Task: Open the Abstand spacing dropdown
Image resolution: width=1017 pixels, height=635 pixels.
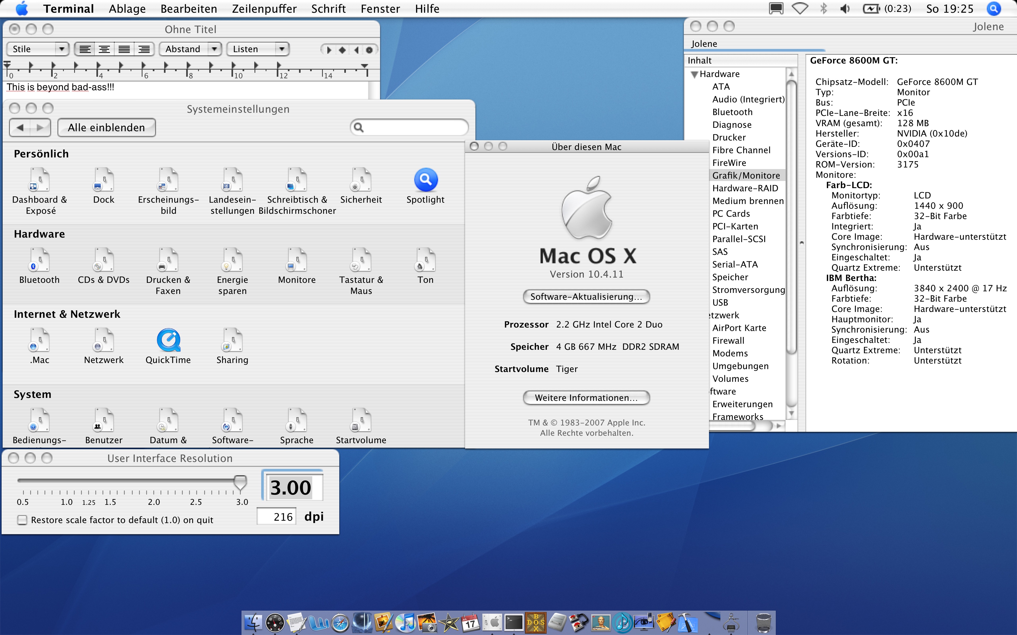Action: (190, 49)
